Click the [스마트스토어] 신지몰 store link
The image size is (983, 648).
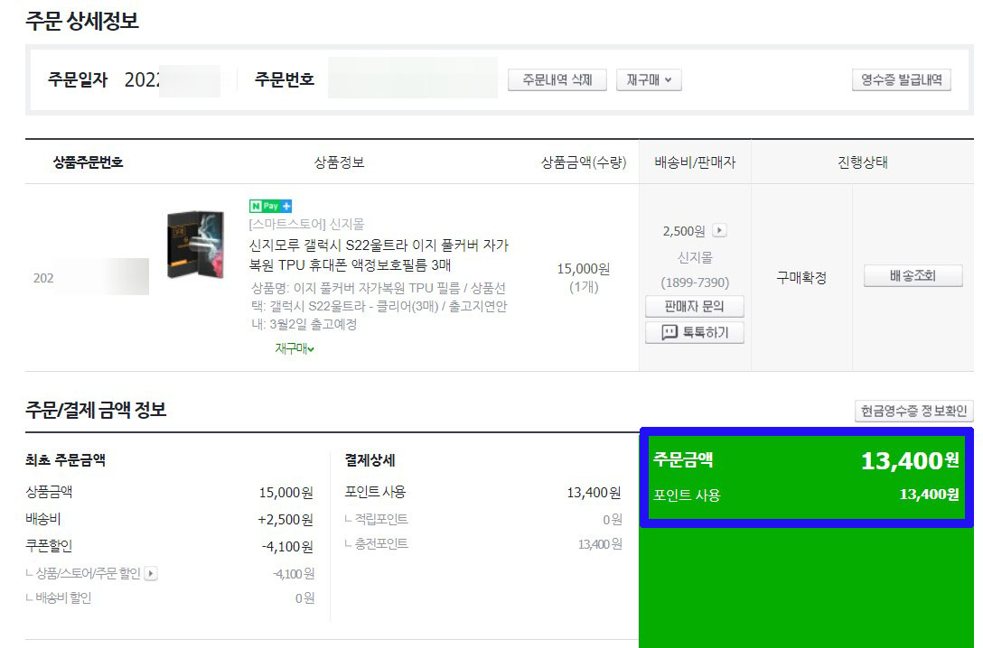pyautogui.click(x=306, y=224)
